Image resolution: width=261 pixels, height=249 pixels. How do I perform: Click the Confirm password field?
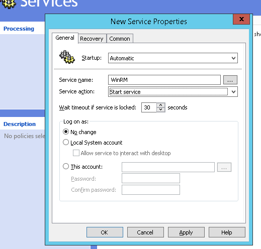[x=151, y=190]
